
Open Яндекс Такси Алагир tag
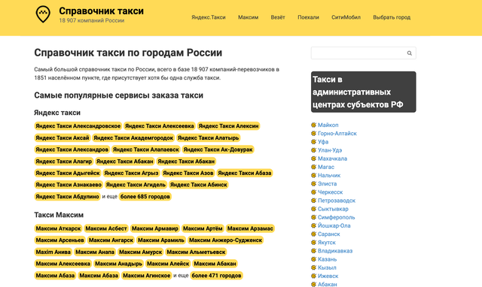point(63,162)
